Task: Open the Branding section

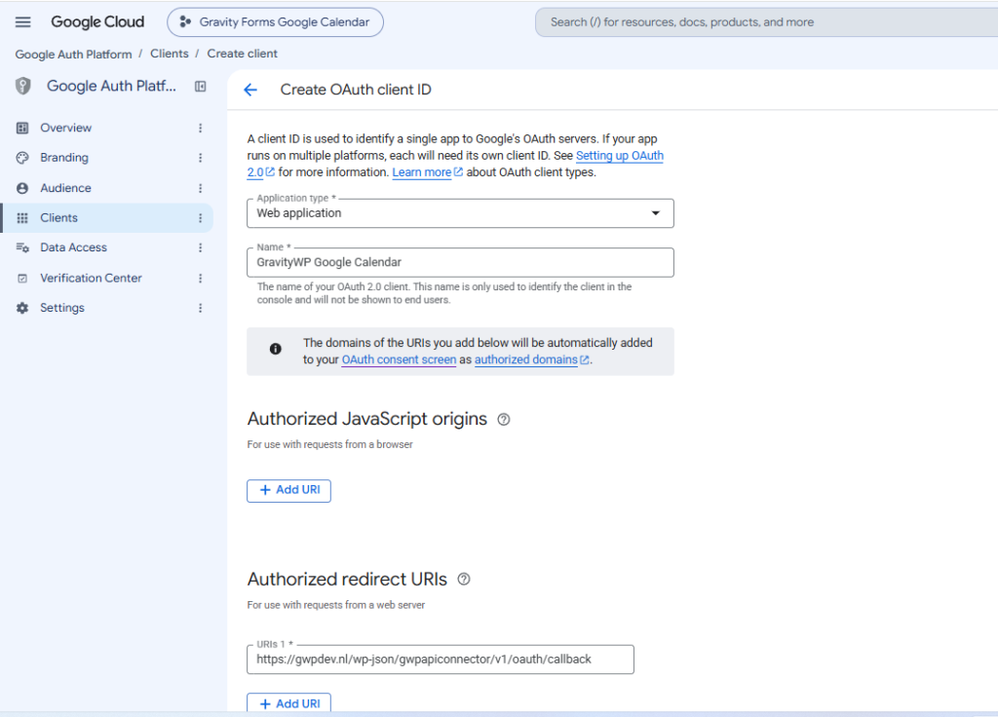Action: pyautogui.click(x=64, y=158)
